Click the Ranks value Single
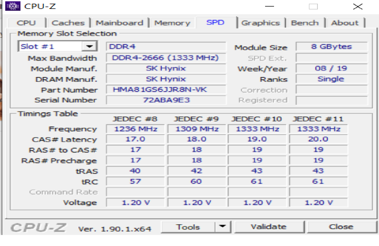 tap(331, 79)
